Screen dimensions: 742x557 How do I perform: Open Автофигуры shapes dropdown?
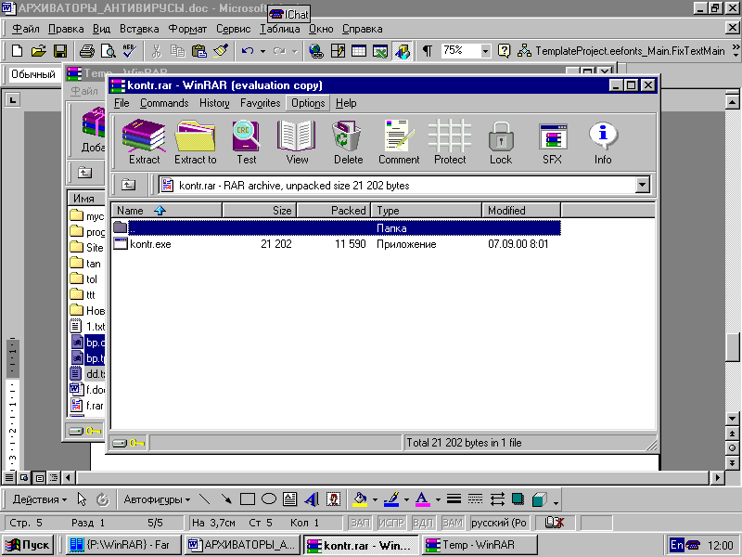[157, 499]
